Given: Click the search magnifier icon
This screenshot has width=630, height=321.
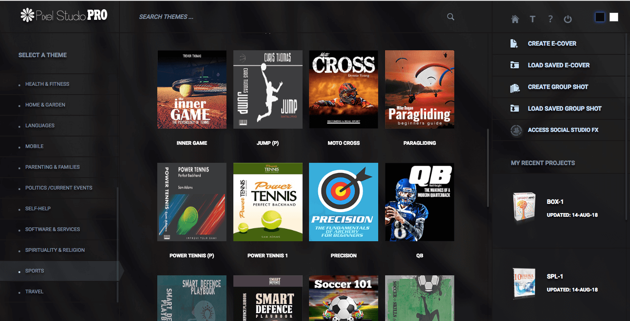Looking at the screenshot, I should tap(451, 17).
